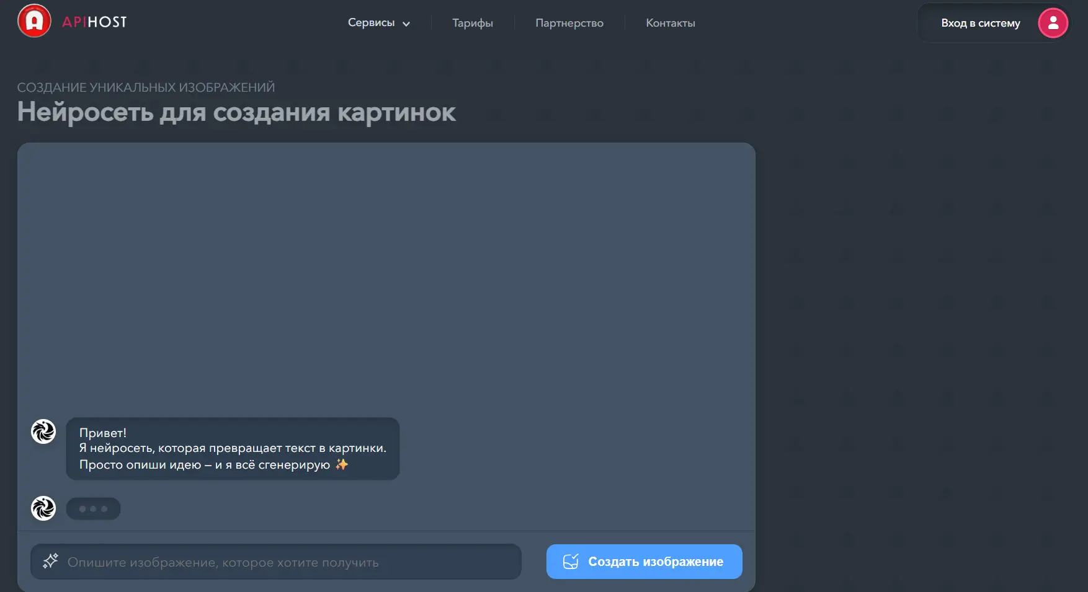Click the pink user profile icon
This screenshot has height=592, width=1088.
click(1053, 23)
